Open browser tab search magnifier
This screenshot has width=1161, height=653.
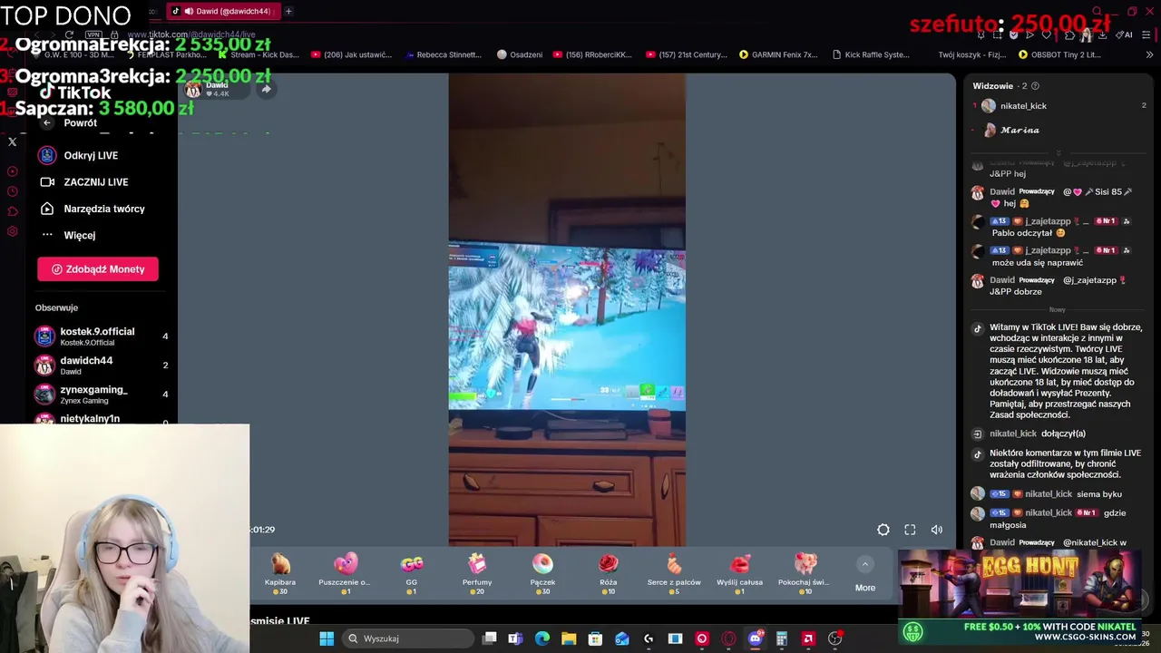tap(1098, 11)
